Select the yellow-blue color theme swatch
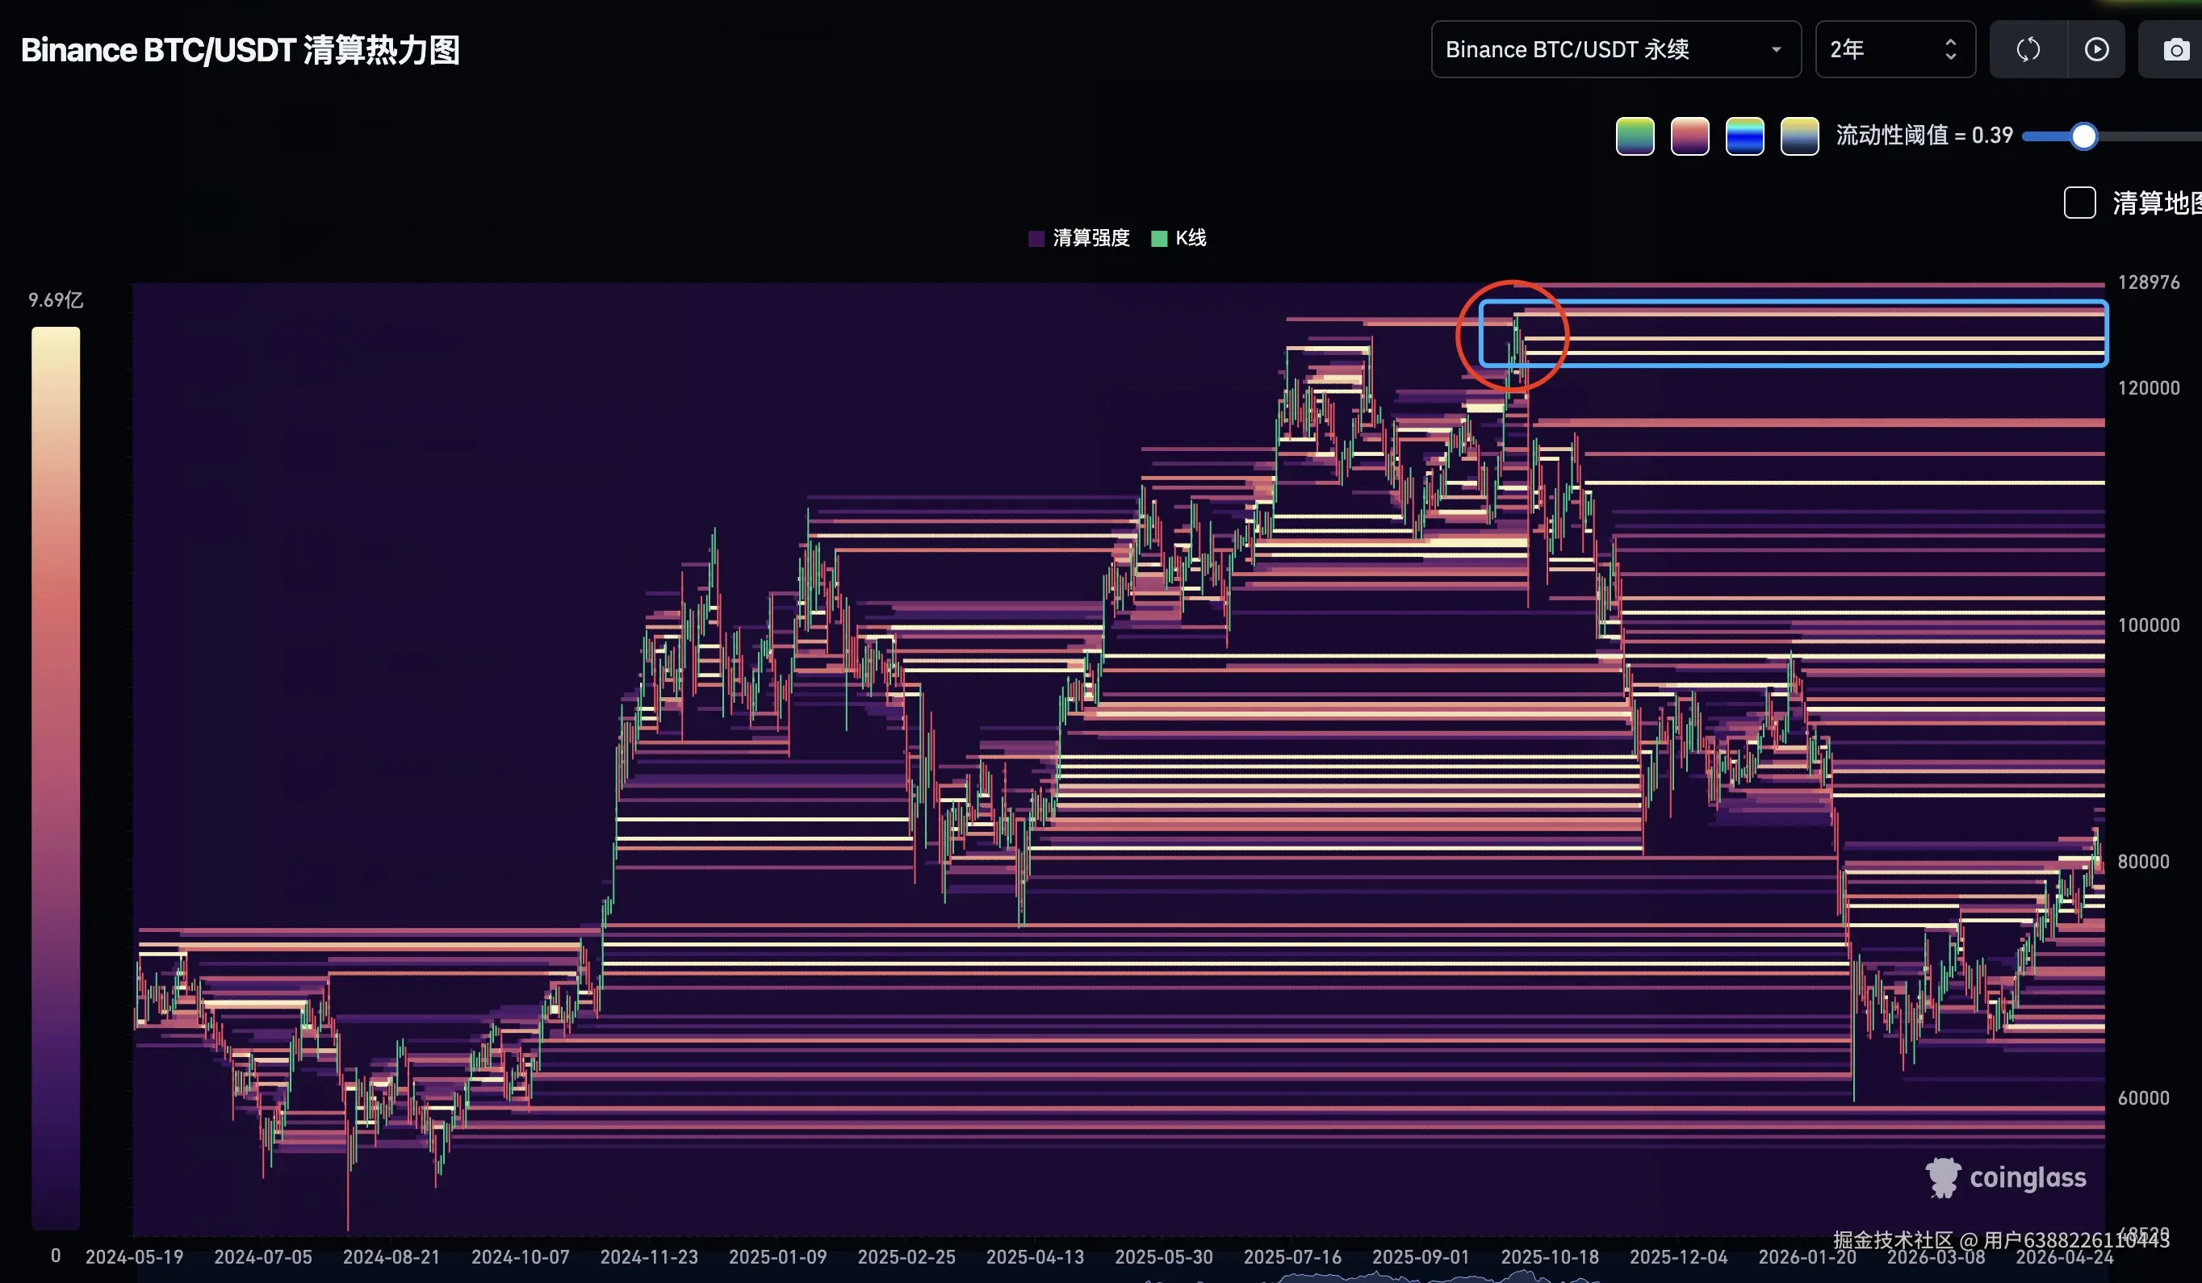The image size is (2202, 1283). pyautogui.click(x=1800, y=136)
